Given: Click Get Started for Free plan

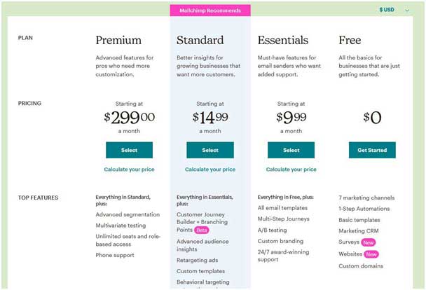Looking at the screenshot, I should coord(372,150).
